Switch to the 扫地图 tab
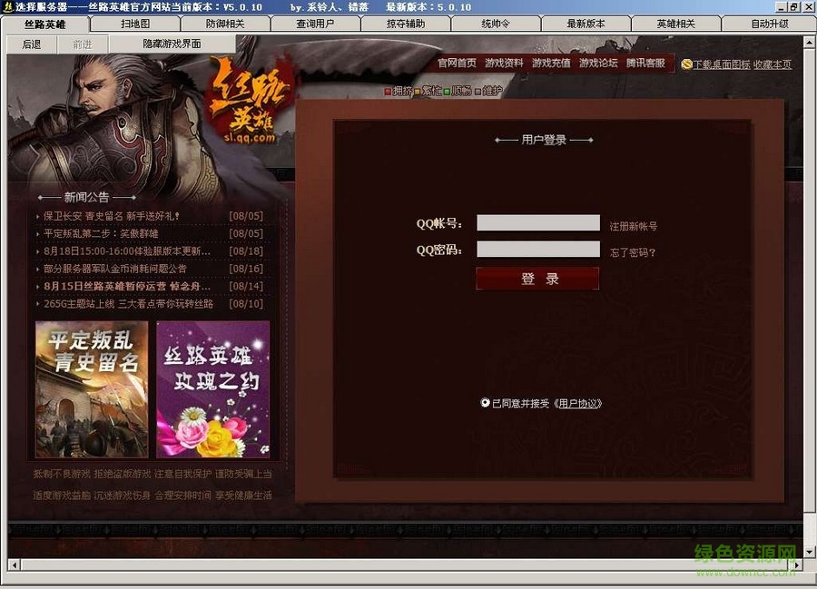 133,24
